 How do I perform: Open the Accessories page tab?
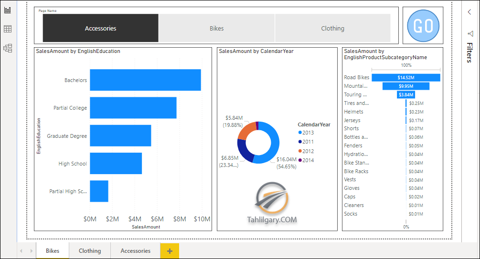(x=135, y=251)
